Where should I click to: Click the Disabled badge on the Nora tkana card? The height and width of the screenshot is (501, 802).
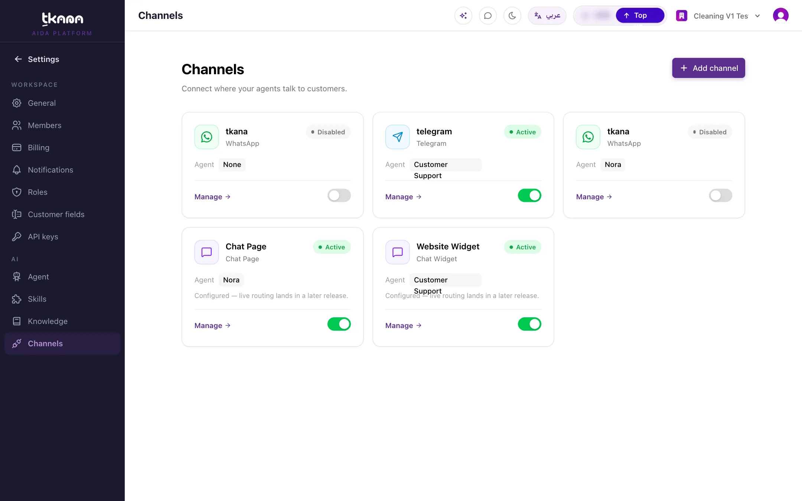click(710, 132)
